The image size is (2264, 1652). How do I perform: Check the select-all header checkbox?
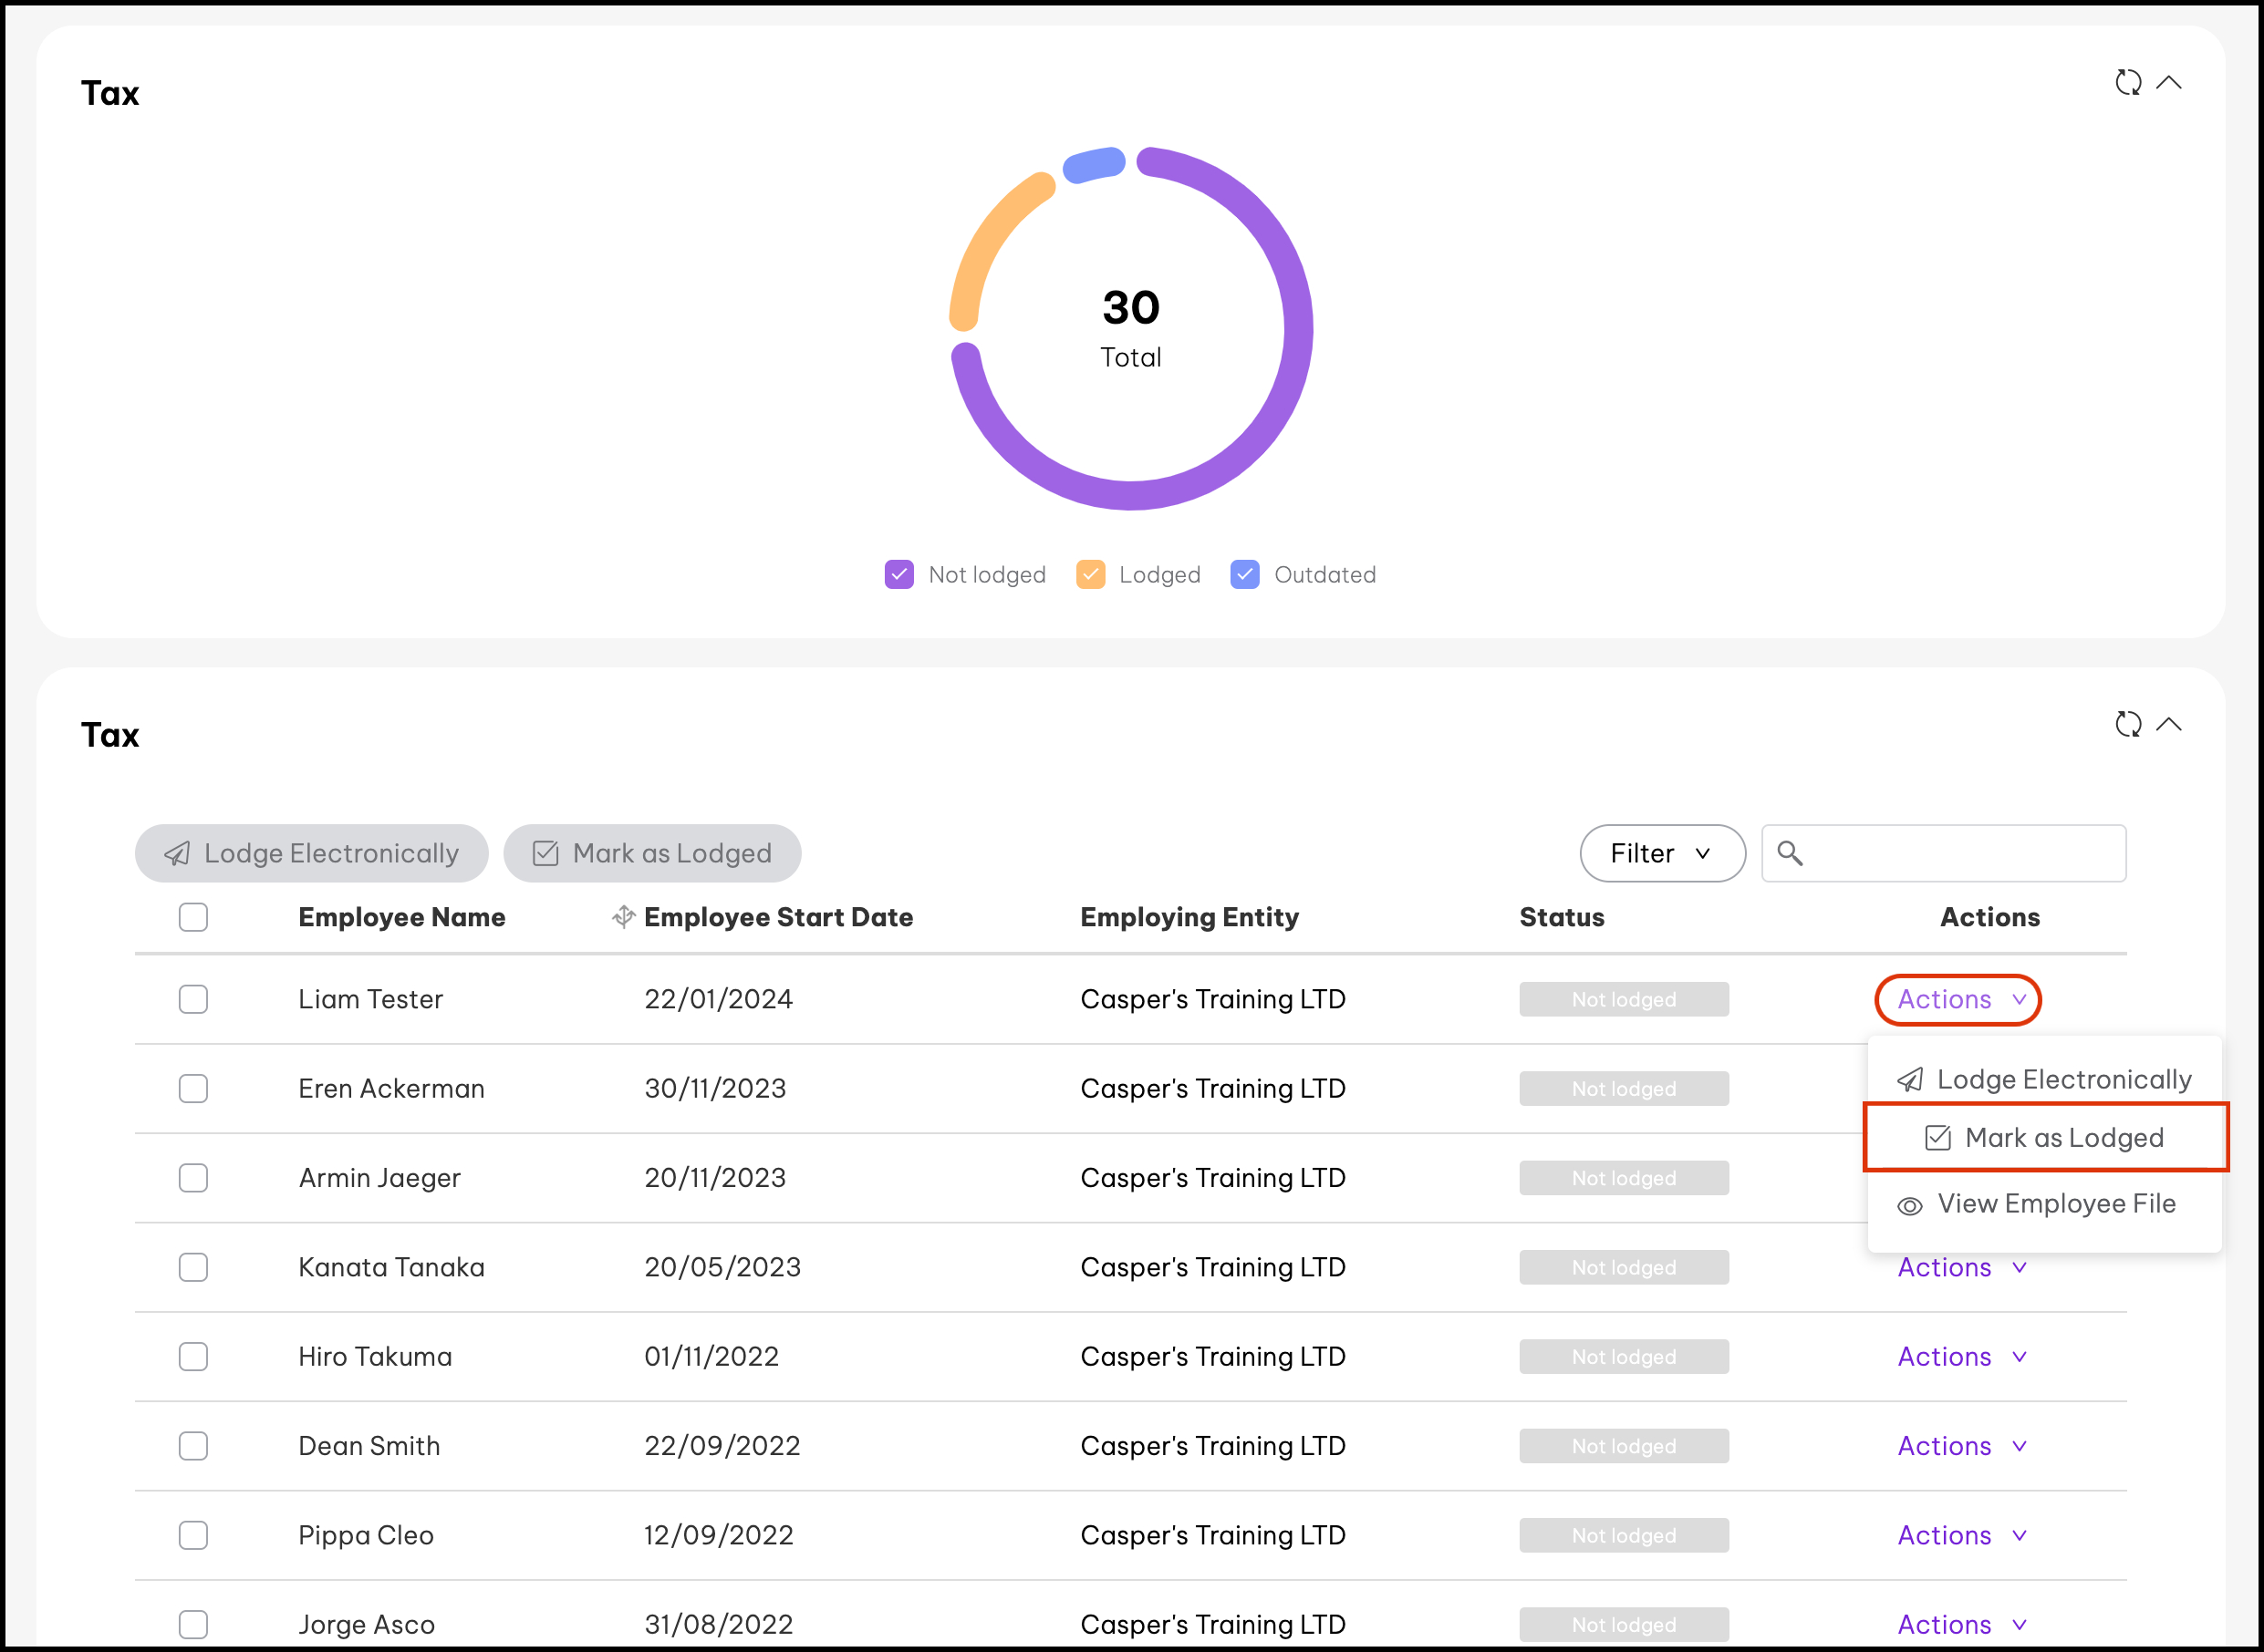click(x=193, y=917)
